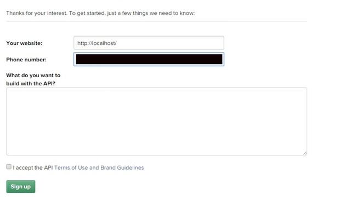Viewport: 351px width, 197px height.
Task: Click the blacked-out phone number value
Action: 149,59
